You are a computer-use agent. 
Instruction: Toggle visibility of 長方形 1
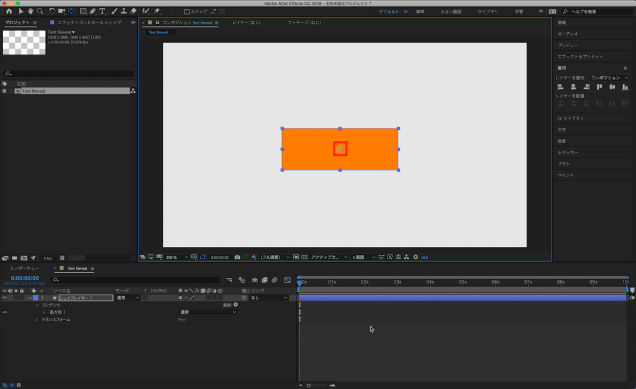(x=5, y=312)
